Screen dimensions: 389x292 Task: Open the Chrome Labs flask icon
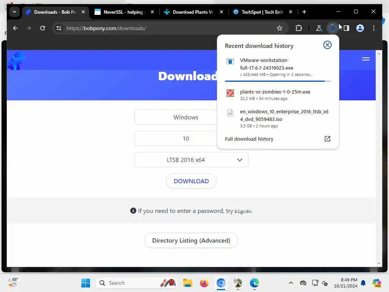319,28
